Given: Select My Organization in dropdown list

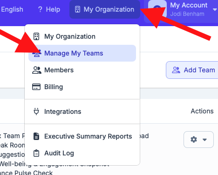Looking at the screenshot, I should (x=82, y=36).
